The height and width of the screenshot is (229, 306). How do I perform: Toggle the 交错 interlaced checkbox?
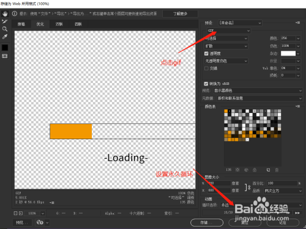(206, 68)
